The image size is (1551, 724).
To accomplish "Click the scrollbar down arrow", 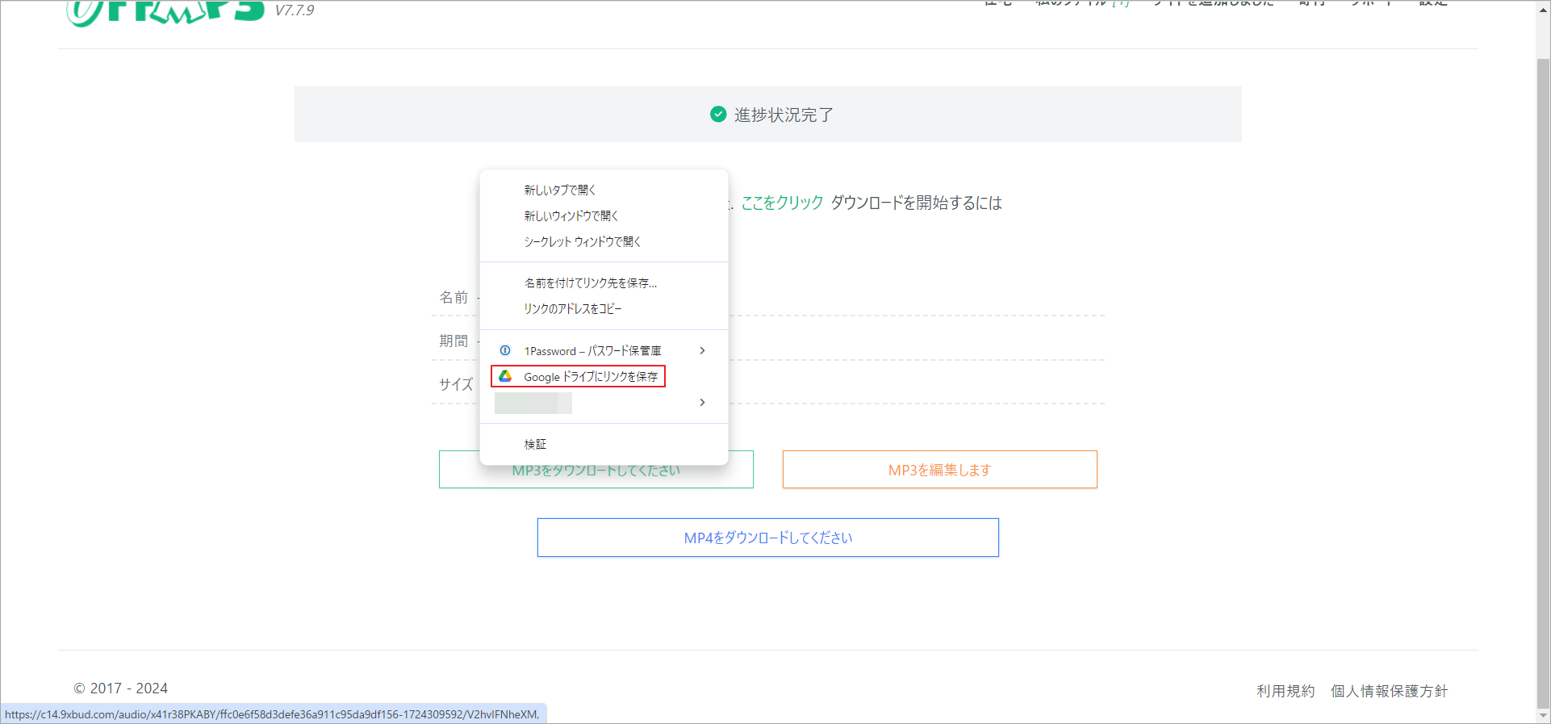I will 1543,715.
